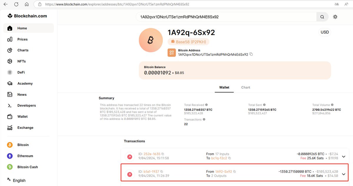The height and width of the screenshot is (186, 353).
Task: Open transaction ID b1a1-1937
Action: coord(151,172)
